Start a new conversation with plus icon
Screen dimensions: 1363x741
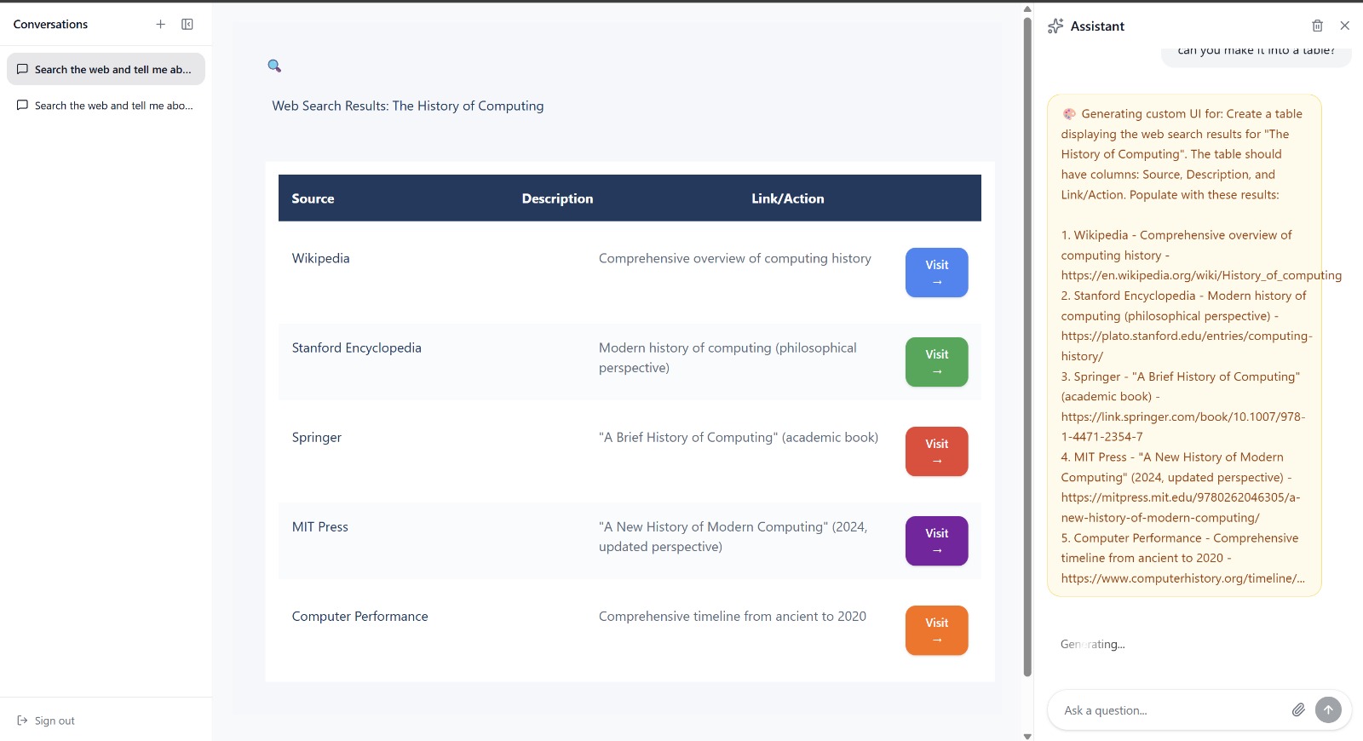(x=160, y=25)
